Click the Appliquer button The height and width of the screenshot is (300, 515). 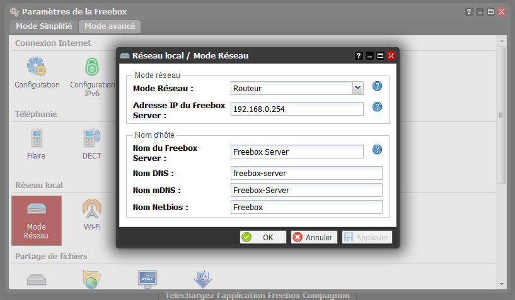(x=367, y=237)
